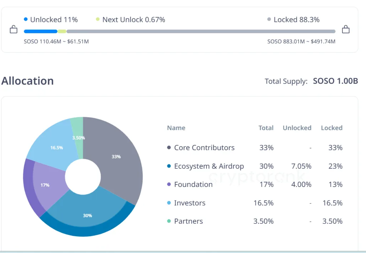Click the Total Supply SOSO 1.00B value

[335, 81]
